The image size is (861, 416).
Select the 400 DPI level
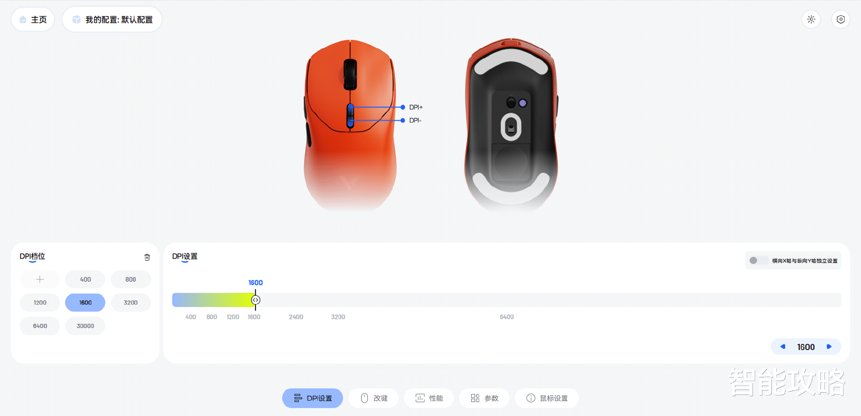[85, 279]
